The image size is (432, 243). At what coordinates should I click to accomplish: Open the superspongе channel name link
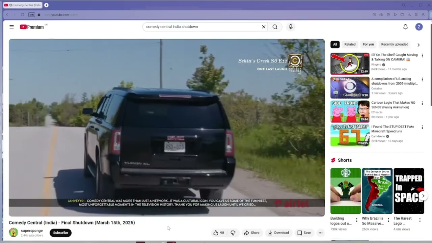pyautogui.click(x=32, y=231)
